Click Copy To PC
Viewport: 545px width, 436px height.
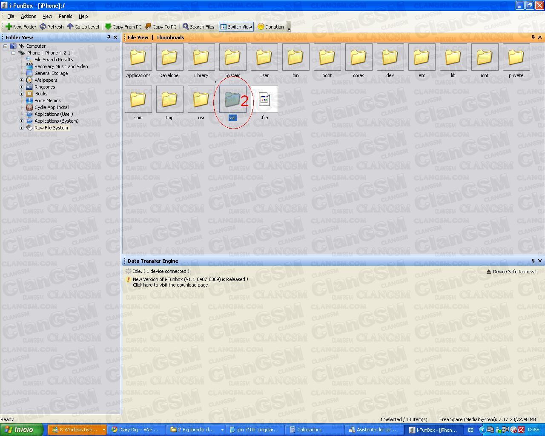pos(161,27)
